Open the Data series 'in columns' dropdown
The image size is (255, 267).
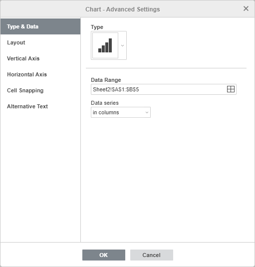[121, 112]
